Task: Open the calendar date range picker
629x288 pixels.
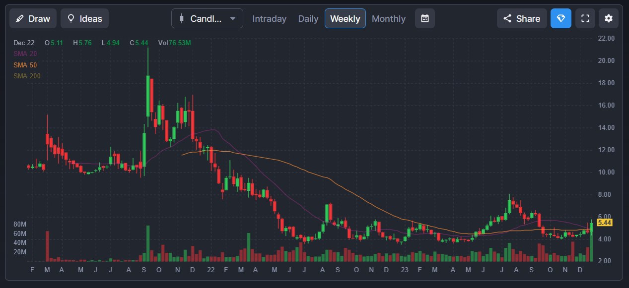Action: pyautogui.click(x=425, y=18)
